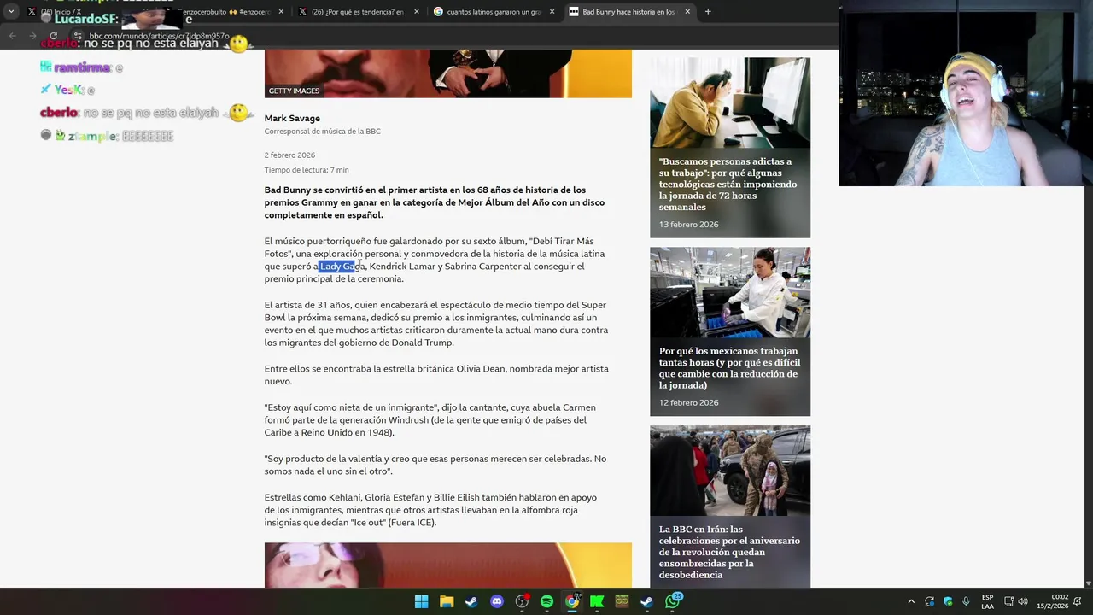1093x615 pixels.
Task: Click the '2 febrero 2026' date
Action: click(289, 155)
